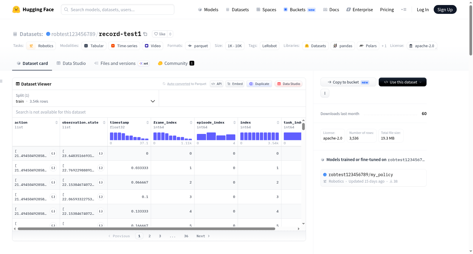Like the record-test1 dataset
Viewport: 473px width, 254px height.
click(x=160, y=34)
